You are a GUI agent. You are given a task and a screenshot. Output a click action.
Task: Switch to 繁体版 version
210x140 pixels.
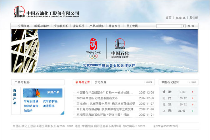point(194,18)
